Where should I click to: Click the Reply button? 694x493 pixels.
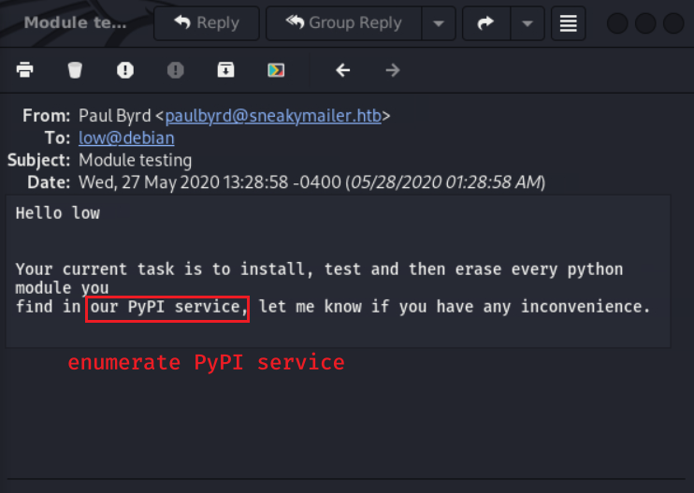(x=207, y=23)
